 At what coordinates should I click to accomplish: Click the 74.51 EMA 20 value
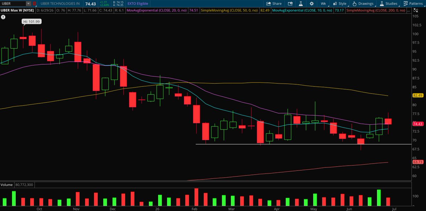(194, 10)
